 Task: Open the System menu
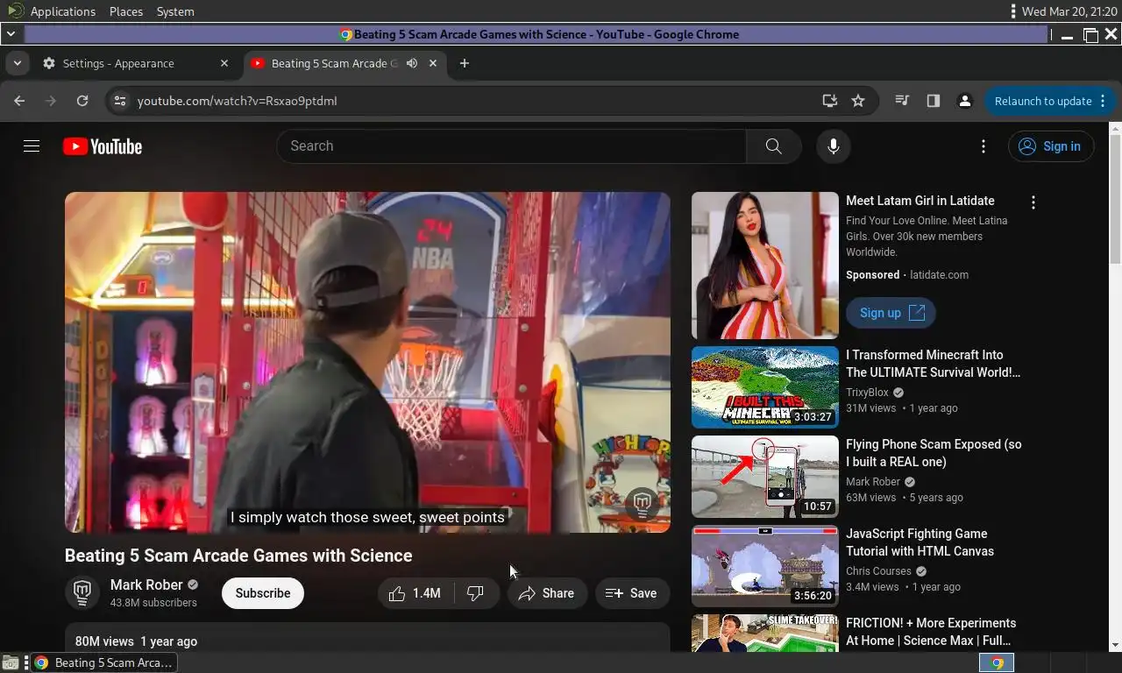coord(175,11)
